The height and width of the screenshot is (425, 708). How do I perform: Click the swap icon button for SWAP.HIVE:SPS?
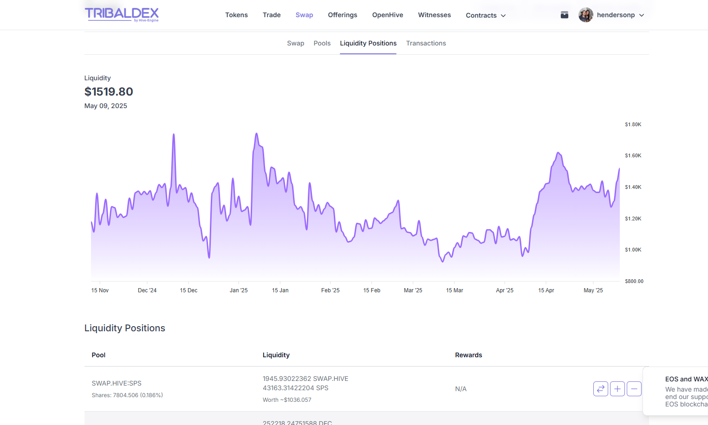coord(601,389)
